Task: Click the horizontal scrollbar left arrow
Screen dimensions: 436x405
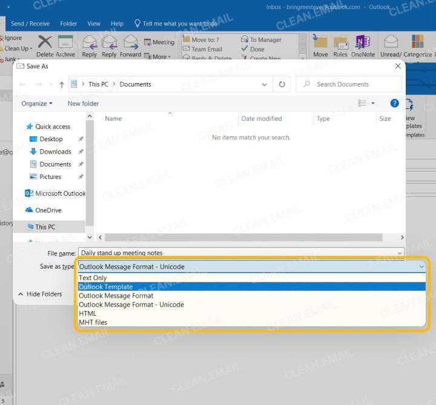Action: tap(101, 238)
